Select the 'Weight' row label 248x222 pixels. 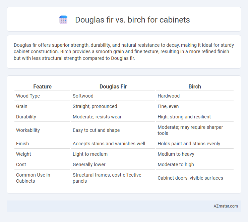pyautogui.click(x=23, y=154)
